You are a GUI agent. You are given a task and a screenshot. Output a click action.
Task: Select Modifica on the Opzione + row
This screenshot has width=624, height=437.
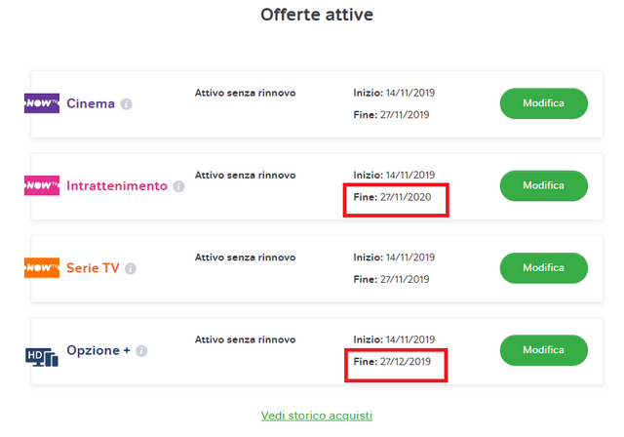click(544, 350)
